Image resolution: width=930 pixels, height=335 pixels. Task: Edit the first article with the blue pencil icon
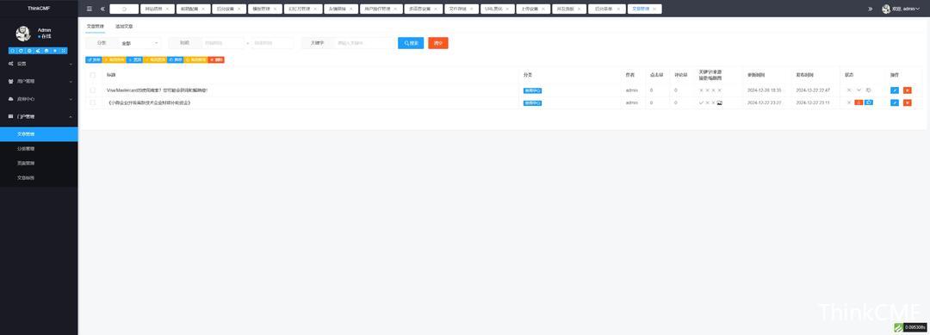[x=895, y=90]
